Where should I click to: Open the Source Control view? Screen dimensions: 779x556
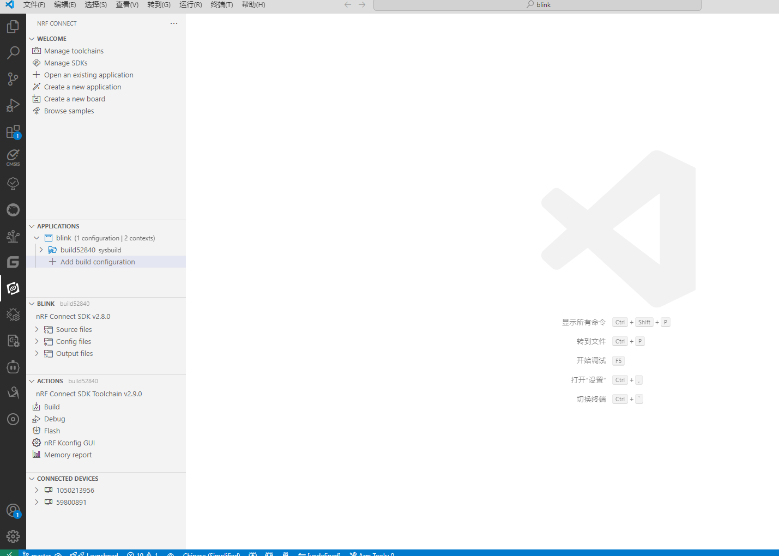click(13, 78)
